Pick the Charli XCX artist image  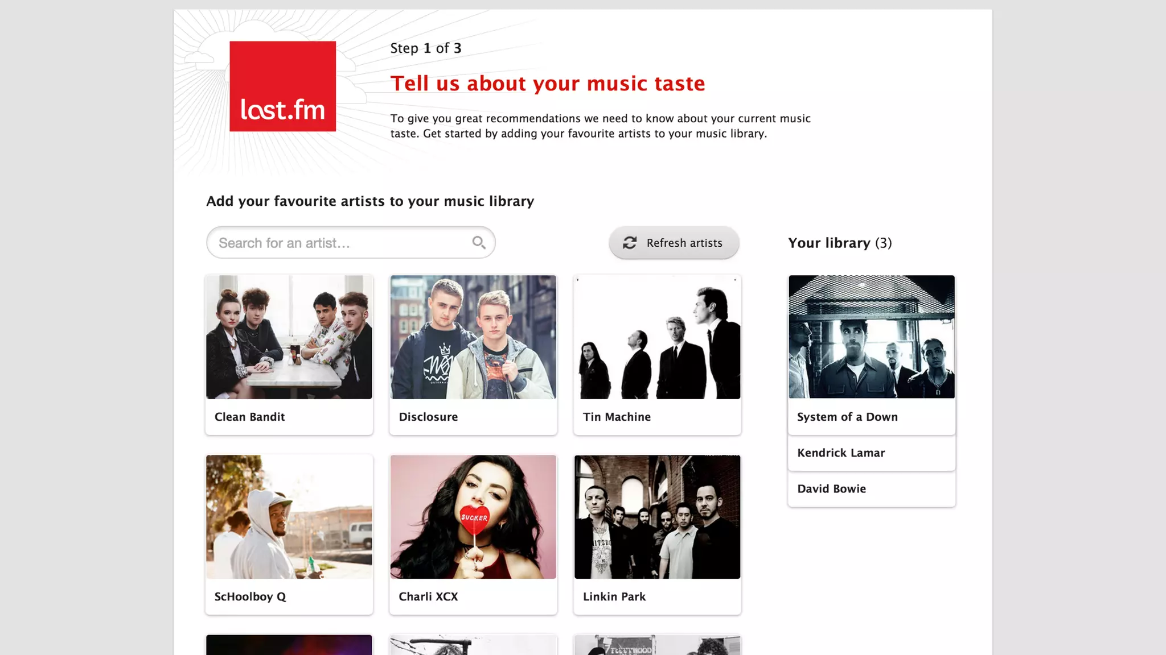click(x=473, y=517)
